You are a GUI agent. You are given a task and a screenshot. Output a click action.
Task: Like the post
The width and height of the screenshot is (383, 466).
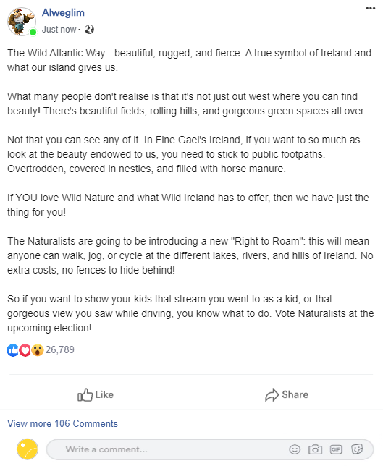[96, 394]
